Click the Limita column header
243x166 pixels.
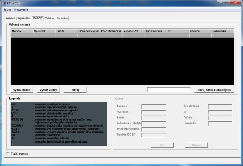tap(66, 31)
